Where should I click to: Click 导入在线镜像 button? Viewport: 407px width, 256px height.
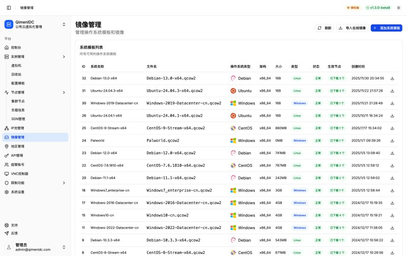352,28
